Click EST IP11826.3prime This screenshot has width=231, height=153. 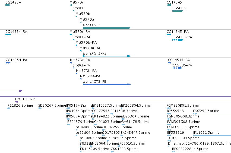click(x=20, y=106)
